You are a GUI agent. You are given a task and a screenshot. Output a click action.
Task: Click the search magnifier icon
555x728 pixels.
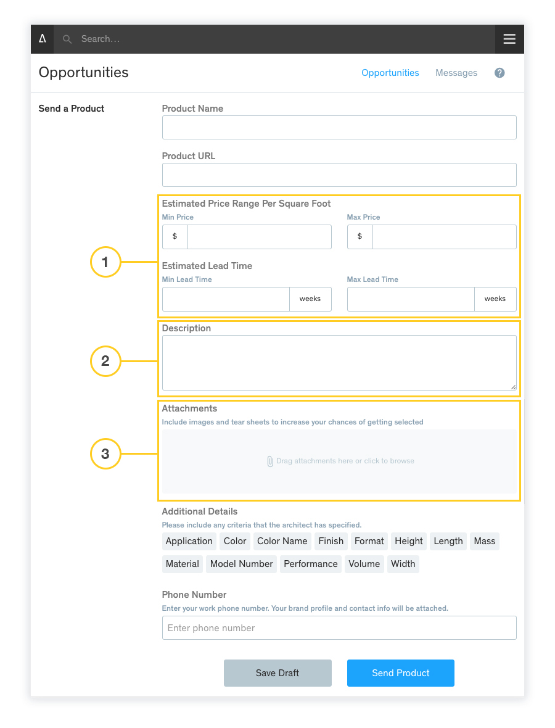pyautogui.click(x=68, y=39)
